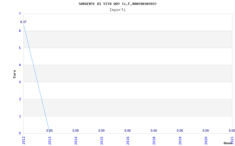Image resolution: width=235 pixels, height=146 pixels.
Task: Click the 0.00 value for year 2018
Action: click(x=154, y=131)
